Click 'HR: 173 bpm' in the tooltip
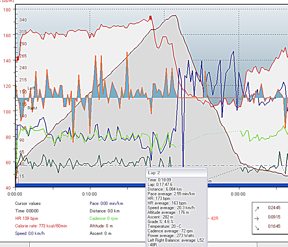 pyautogui.click(x=159, y=198)
